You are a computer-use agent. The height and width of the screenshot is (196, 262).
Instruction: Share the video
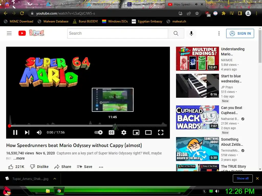[63, 167]
